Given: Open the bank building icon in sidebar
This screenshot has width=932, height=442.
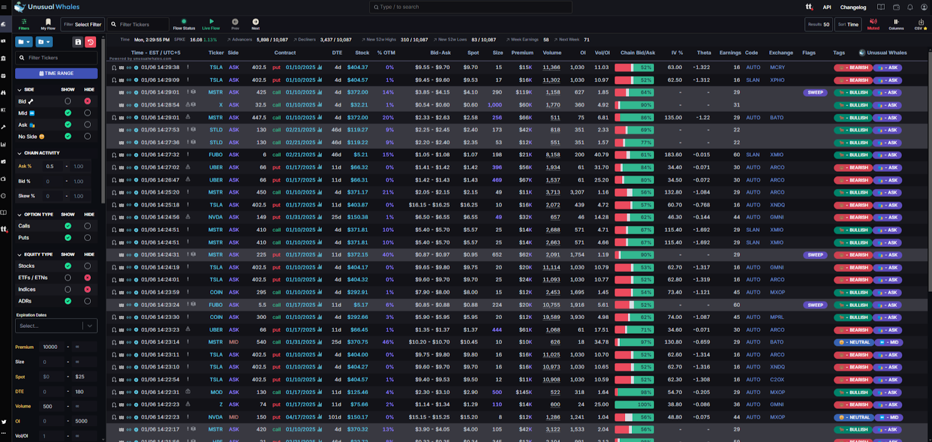Looking at the screenshot, I should click(x=3, y=58).
